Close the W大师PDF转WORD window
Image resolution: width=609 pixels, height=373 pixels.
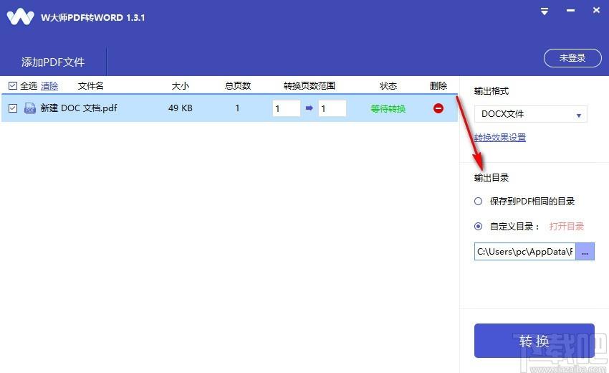coord(597,10)
